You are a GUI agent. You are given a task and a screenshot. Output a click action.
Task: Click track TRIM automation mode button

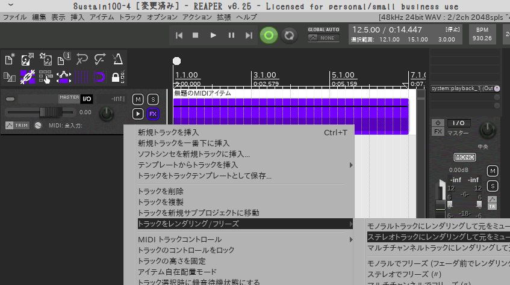pyautogui.click(x=17, y=126)
